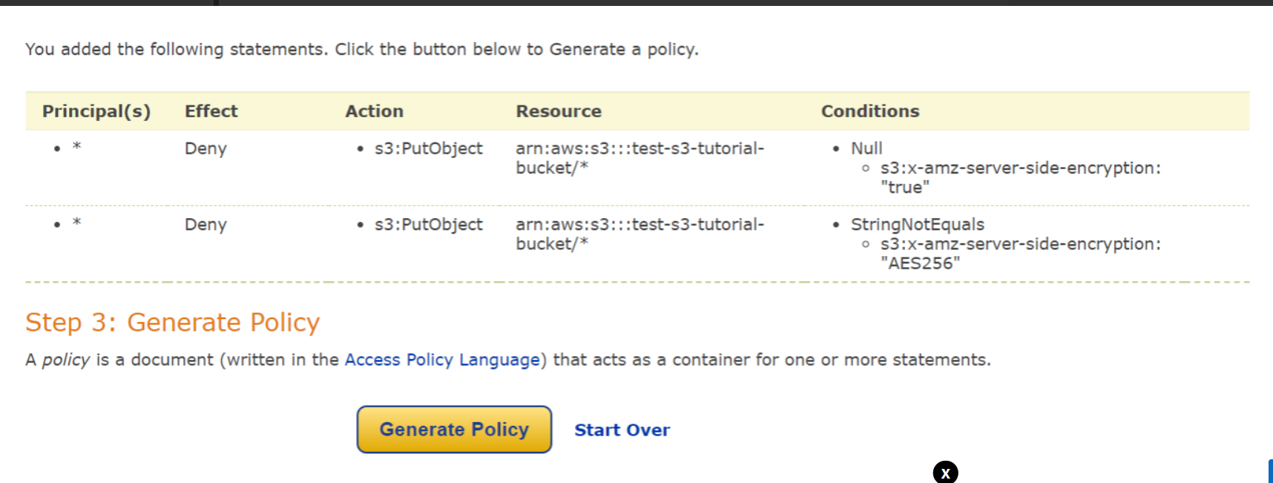Click the Action column header
Image resolution: width=1273 pixels, height=483 pixels.
(x=374, y=111)
